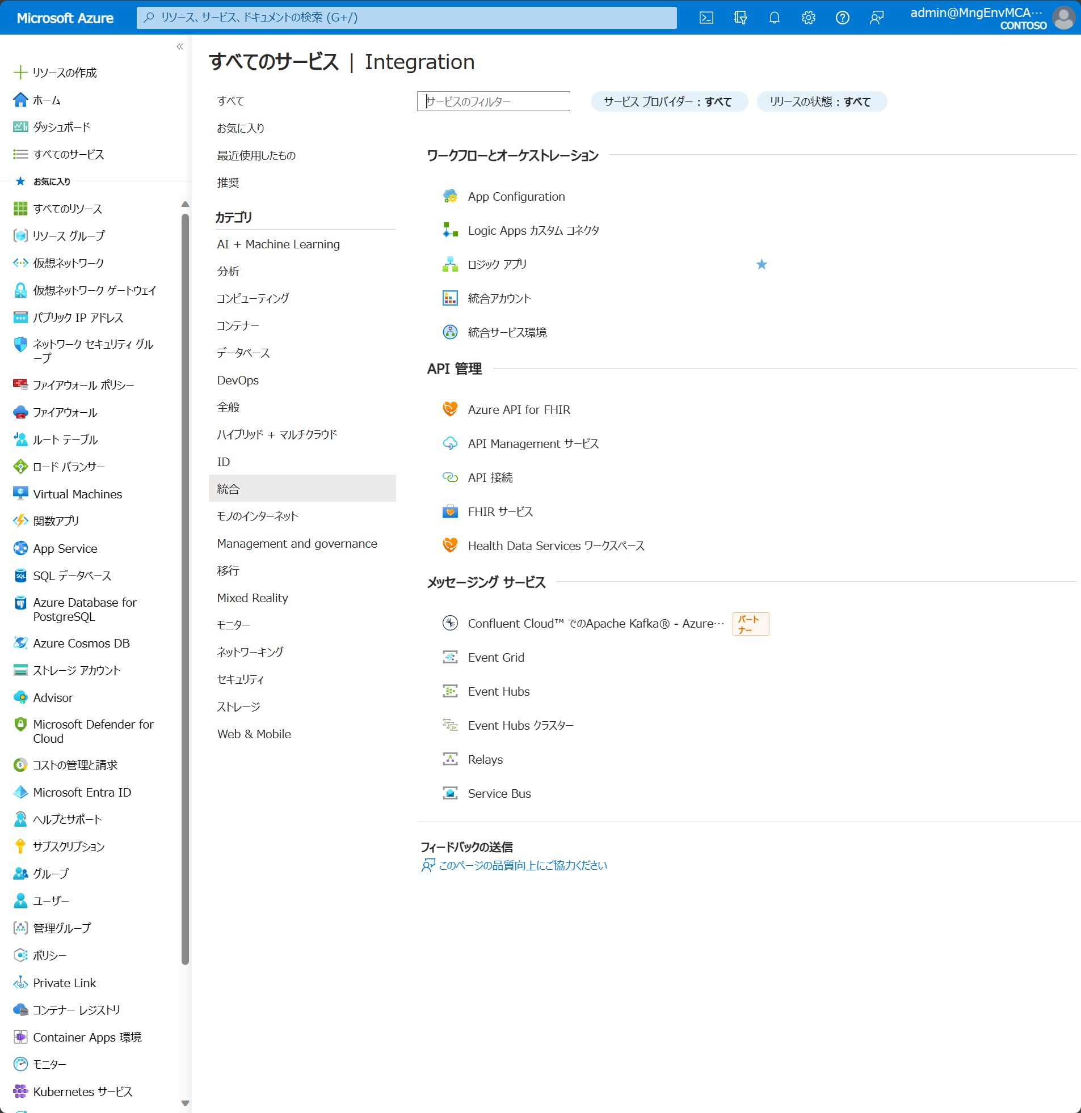Select 推奨 menu item

[228, 183]
